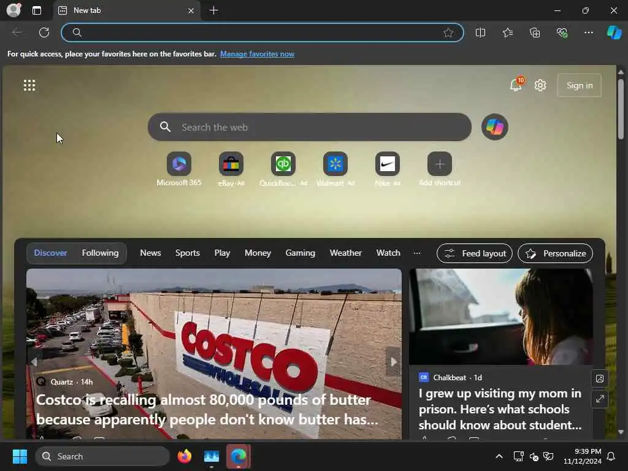Launch Firefox from taskbar
This screenshot has width=628, height=471.
[184, 456]
